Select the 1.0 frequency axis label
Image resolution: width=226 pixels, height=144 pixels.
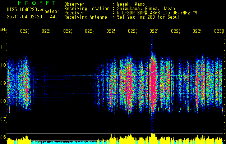click(3, 65)
